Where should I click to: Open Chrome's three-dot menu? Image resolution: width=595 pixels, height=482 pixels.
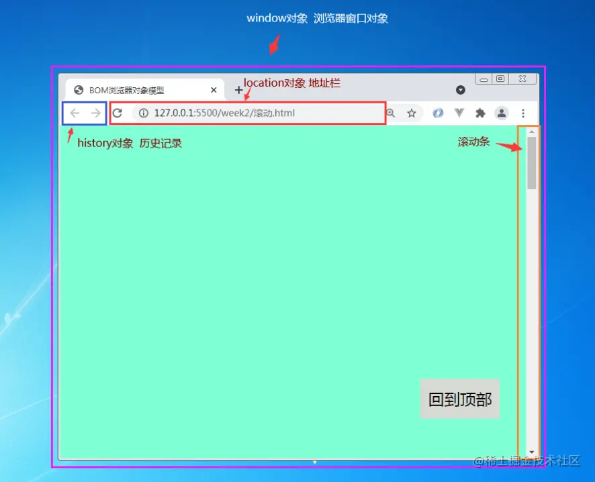523,113
